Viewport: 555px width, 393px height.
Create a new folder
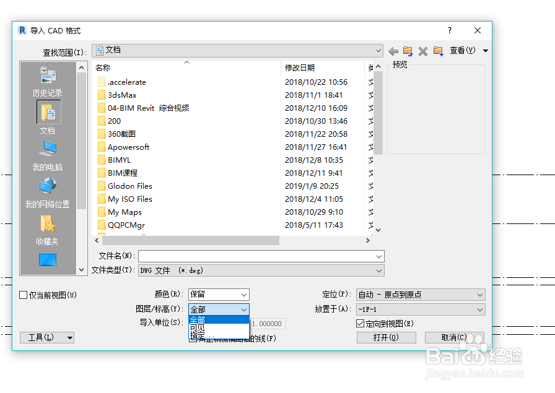click(x=437, y=51)
